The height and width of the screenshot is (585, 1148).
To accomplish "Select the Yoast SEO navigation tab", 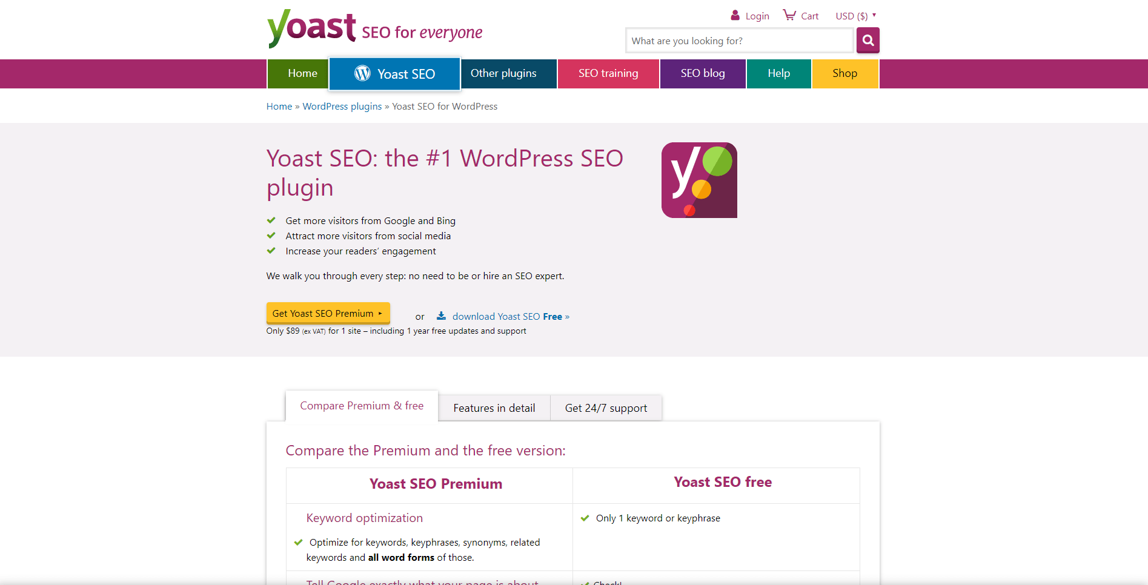I will tap(395, 74).
